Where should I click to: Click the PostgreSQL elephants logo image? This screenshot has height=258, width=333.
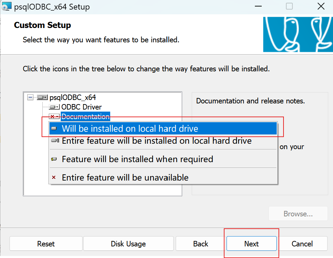point(298,34)
